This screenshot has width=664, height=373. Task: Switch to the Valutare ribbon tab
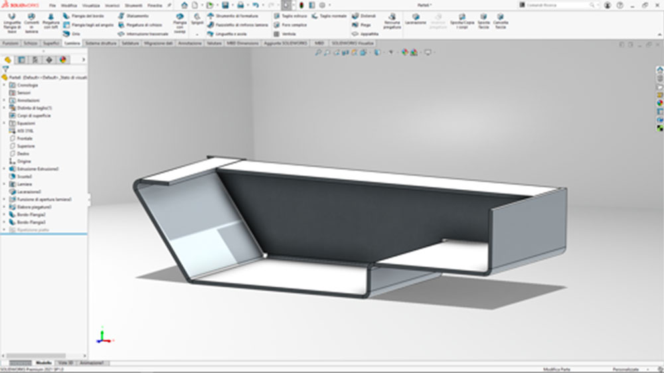214,43
